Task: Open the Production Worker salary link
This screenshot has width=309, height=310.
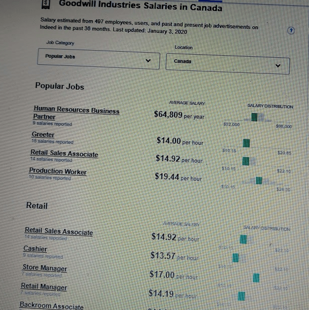Action: [57, 171]
